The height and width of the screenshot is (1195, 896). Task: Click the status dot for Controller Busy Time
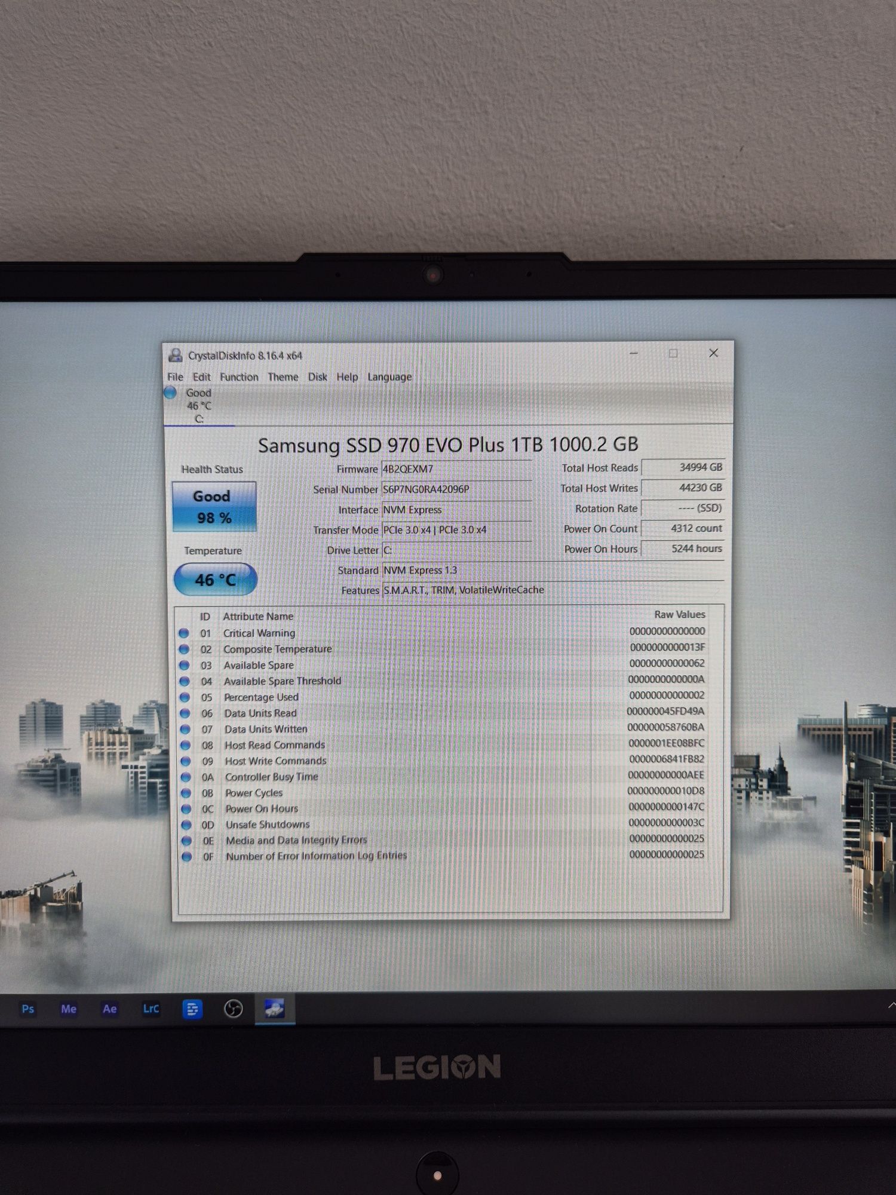[x=186, y=777]
